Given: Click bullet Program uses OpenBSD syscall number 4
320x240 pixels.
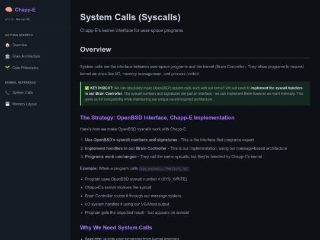Looking at the screenshot, I should pos(136,179).
